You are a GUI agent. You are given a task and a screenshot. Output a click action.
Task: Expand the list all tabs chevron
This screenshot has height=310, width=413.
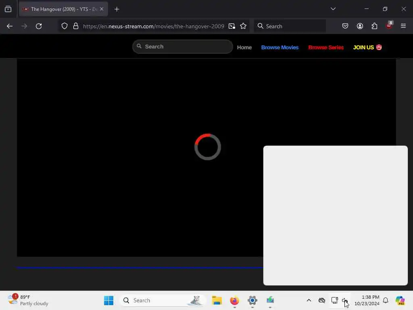click(333, 9)
